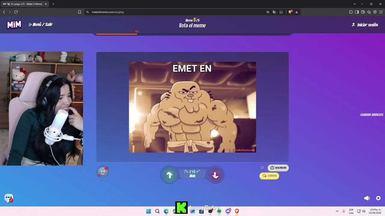The height and width of the screenshot is (216, 385).
Task: Launch Microsoft Edge from taskbar
Action: tap(166, 211)
